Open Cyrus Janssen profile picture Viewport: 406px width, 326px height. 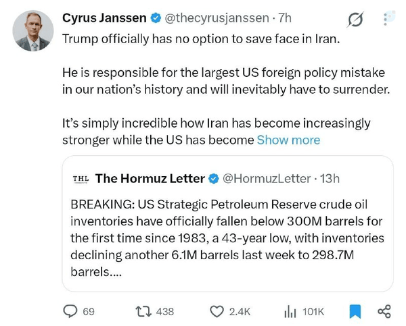tap(33, 31)
